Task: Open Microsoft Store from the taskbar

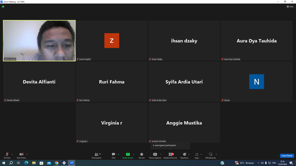Action: click(41, 163)
